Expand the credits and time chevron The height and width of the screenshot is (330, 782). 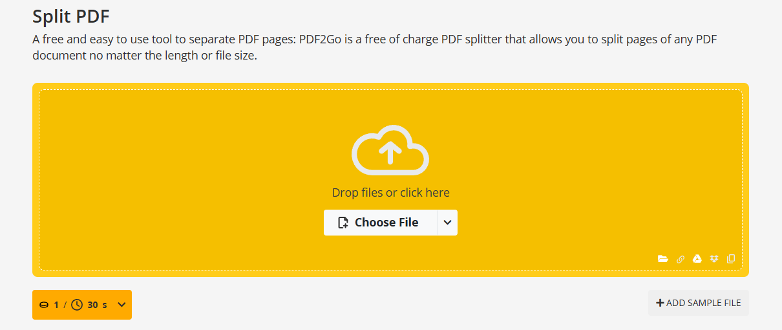[x=122, y=305]
